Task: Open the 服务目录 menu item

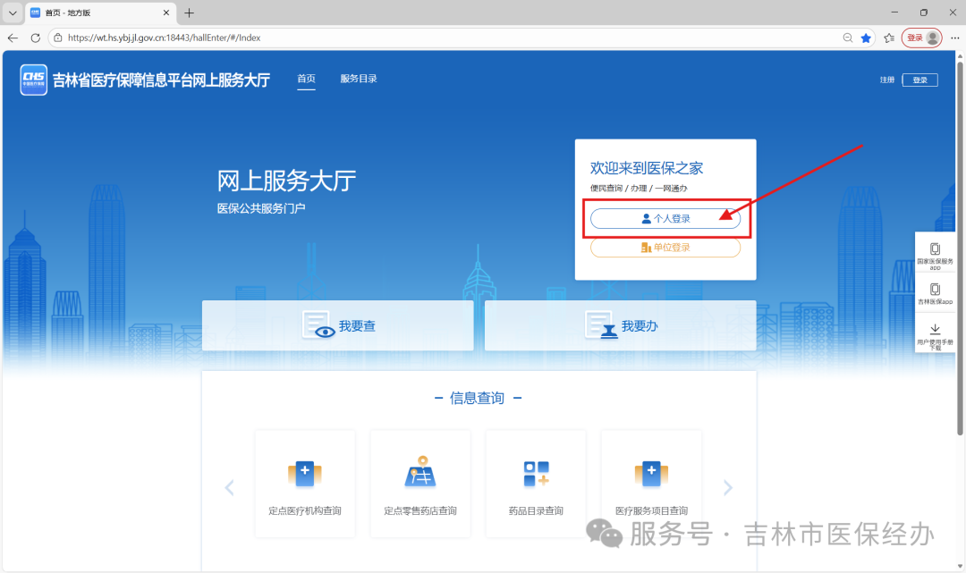Action: pos(359,79)
